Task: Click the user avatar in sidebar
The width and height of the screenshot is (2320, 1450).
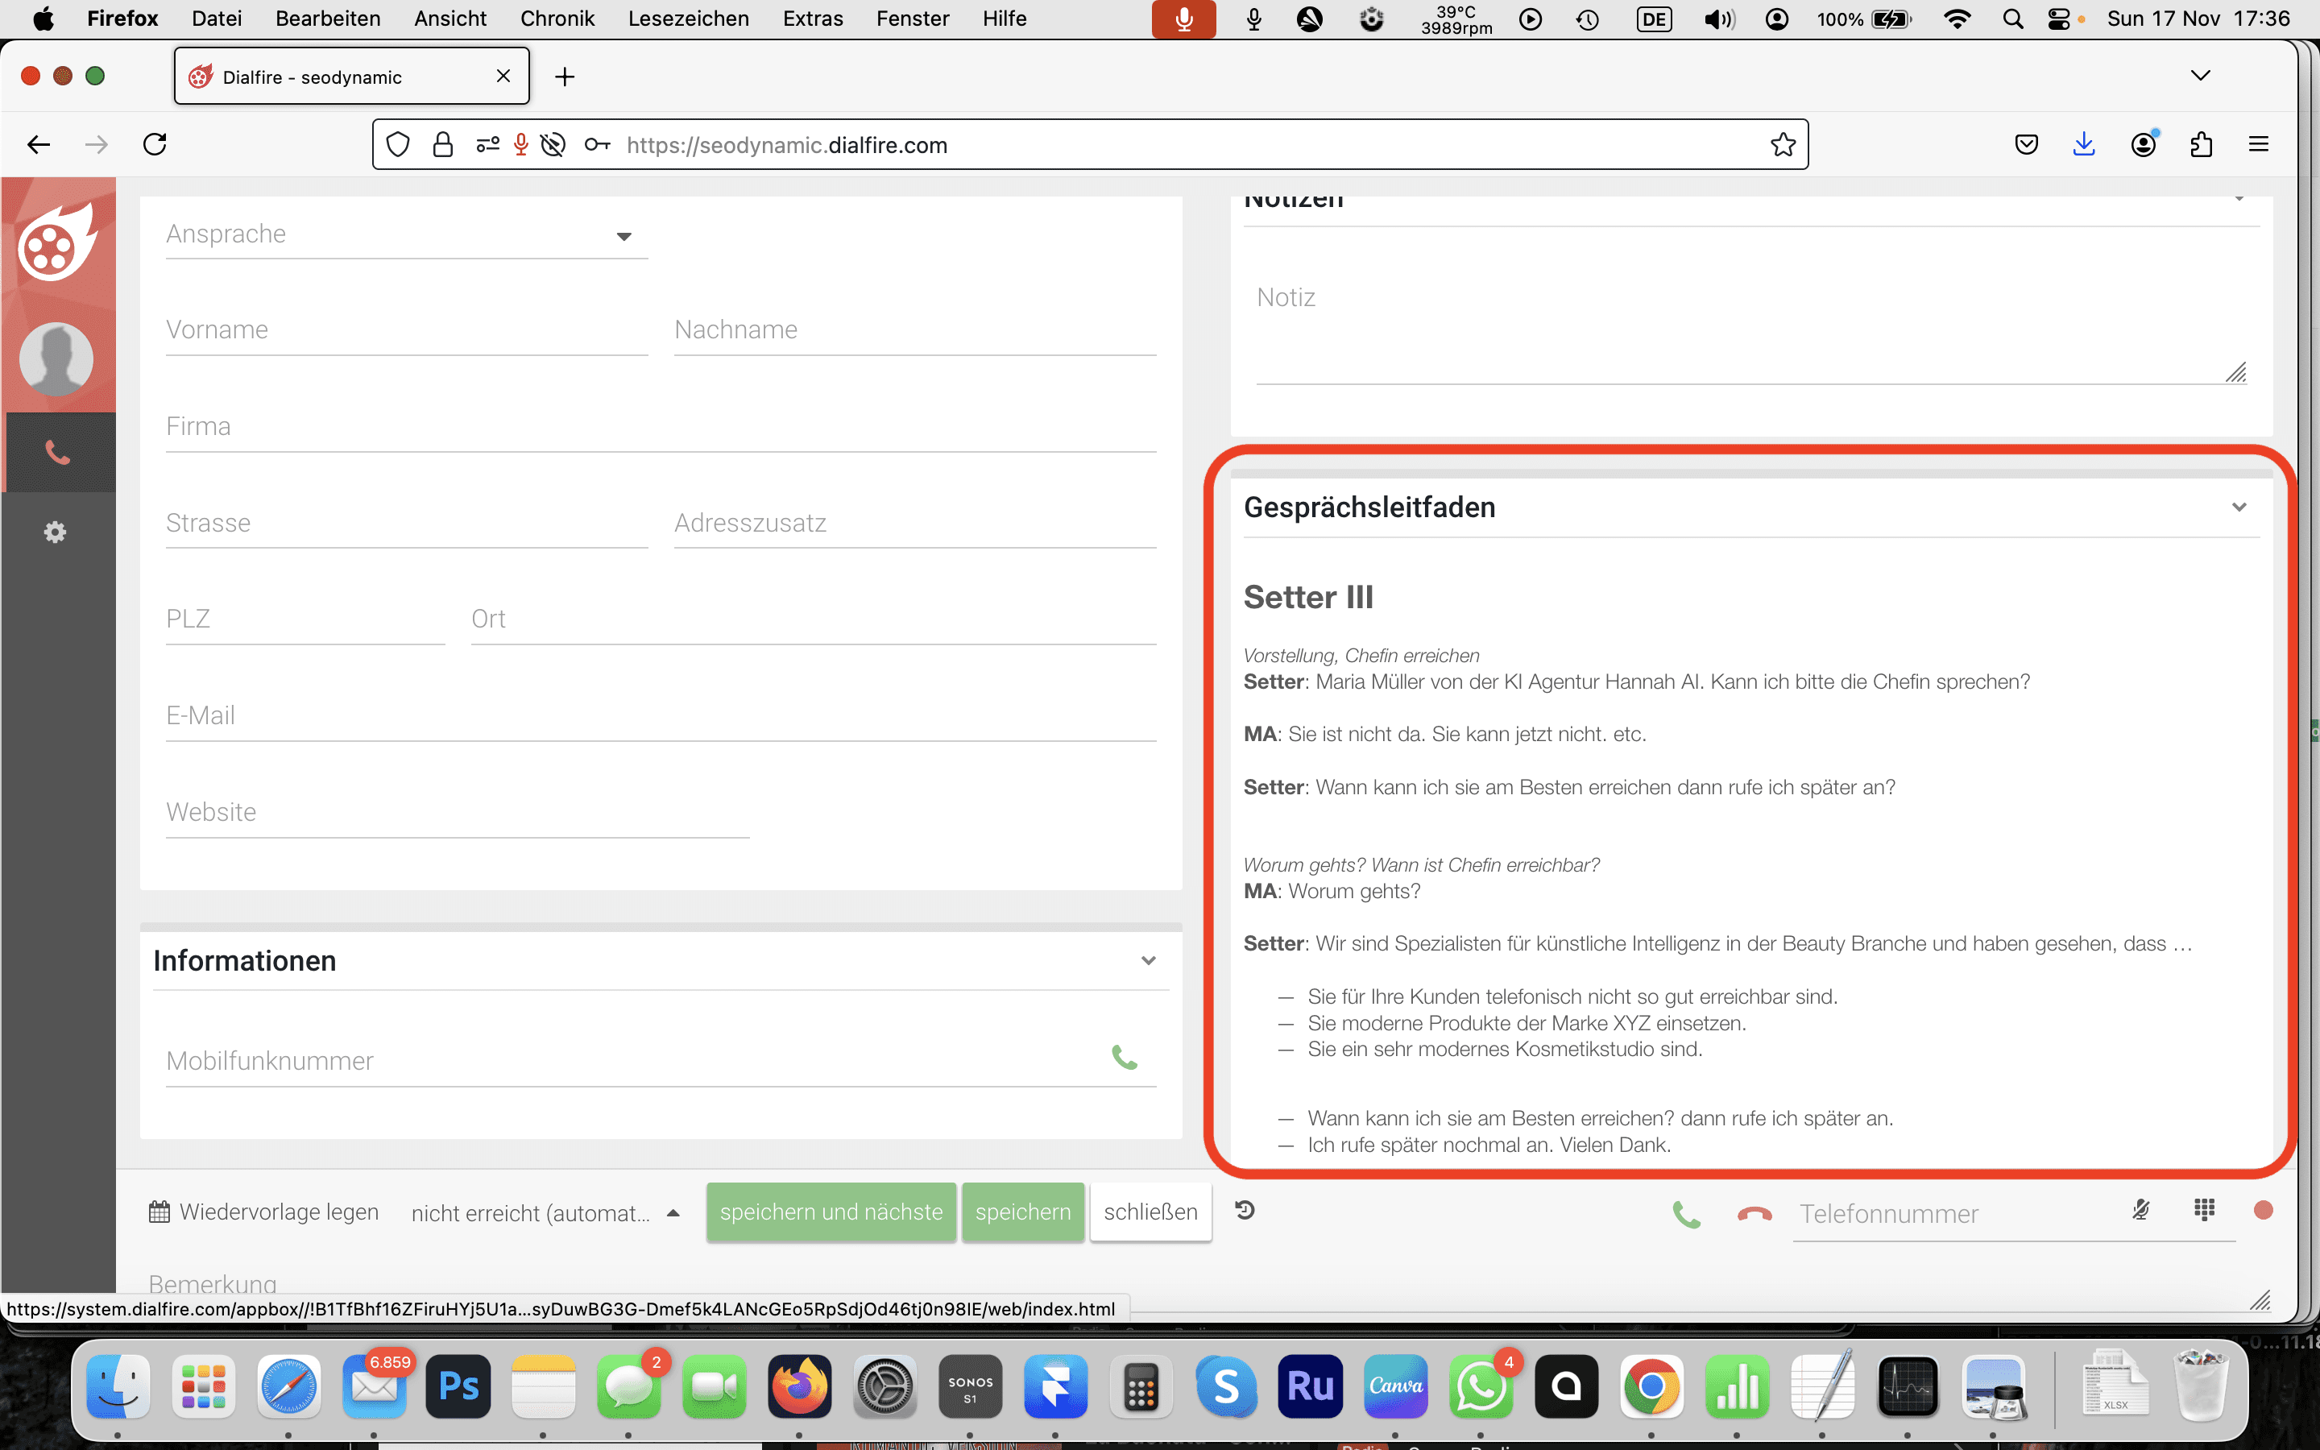Action: (x=56, y=358)
